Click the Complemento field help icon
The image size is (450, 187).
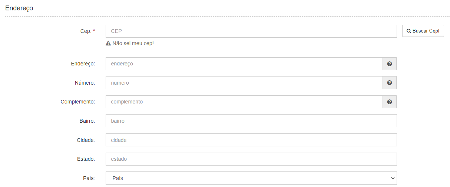pyautogui.click(x=390, y=102)
